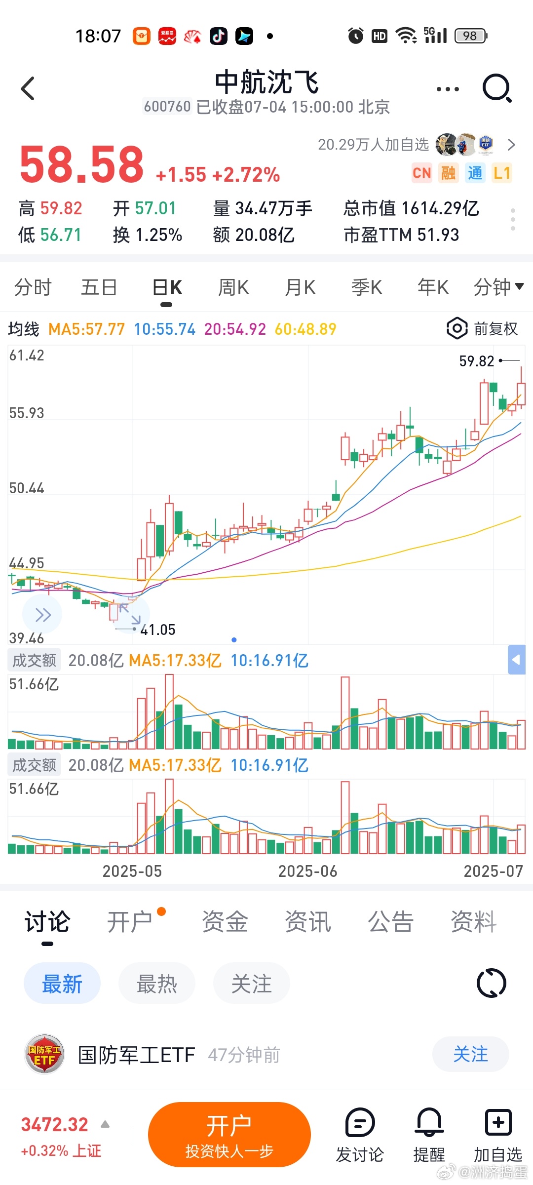
Task: Open followers list chevron beside avatars
Action: pyautogui.click(x=511, y=145)
